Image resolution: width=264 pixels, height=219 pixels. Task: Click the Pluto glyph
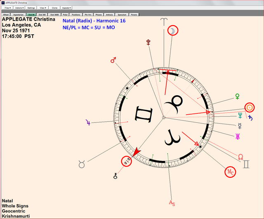[148, 42]
